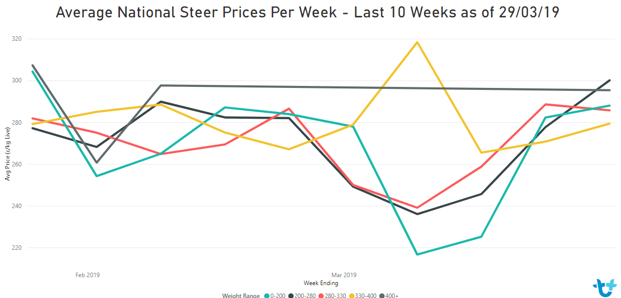The width and height of the screenshot is (621, 298).
Task: Click the 0-200 legend label
Action: 277,296
